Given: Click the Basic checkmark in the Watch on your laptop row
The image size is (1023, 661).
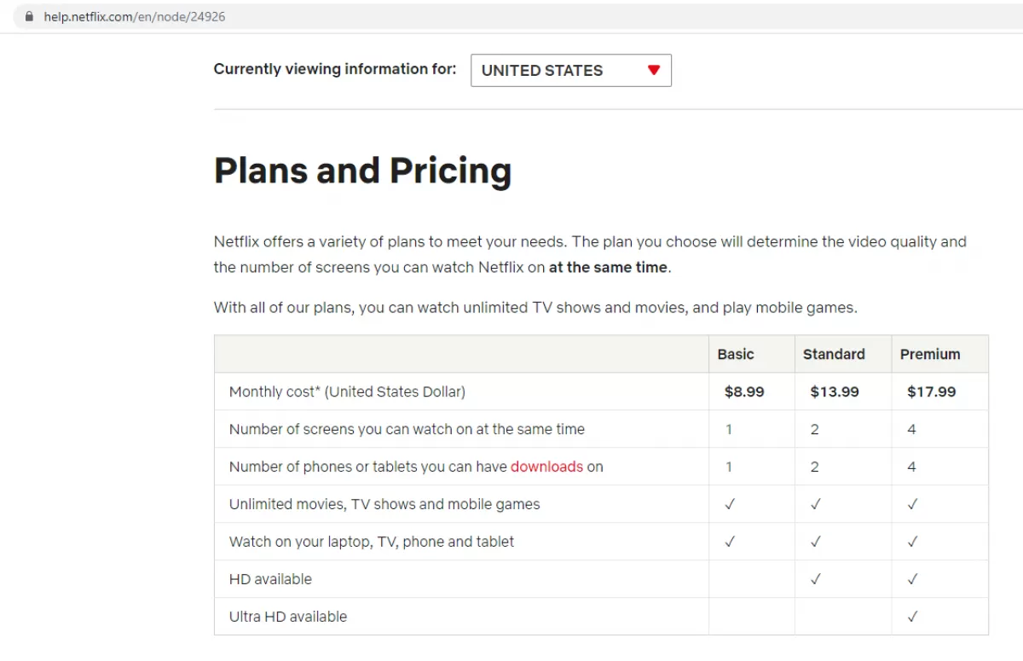Looking at the screenshot, I should tap(730, 542).
